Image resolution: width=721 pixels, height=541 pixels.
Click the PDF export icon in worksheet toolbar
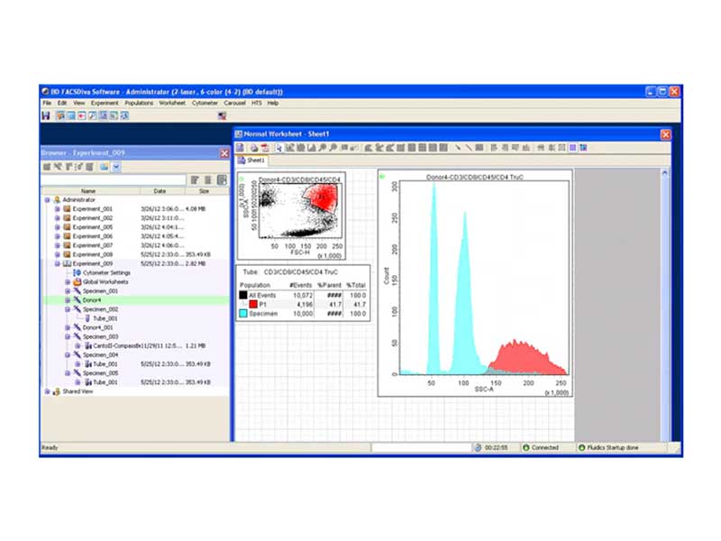[266, 147]
